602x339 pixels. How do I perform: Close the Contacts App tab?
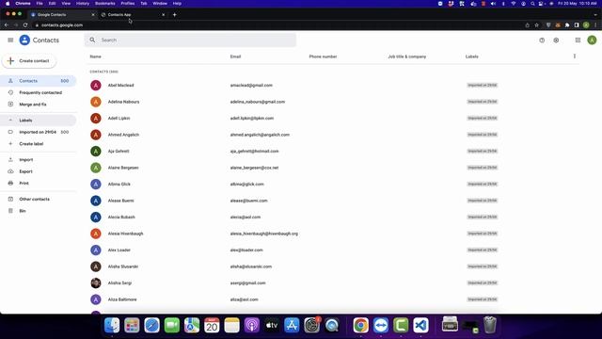(x=163, y=15)
